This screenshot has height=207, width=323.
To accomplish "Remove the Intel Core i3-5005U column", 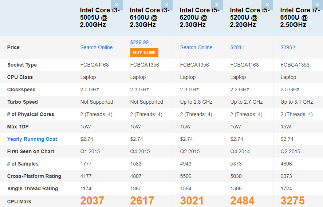I will 117,5.
